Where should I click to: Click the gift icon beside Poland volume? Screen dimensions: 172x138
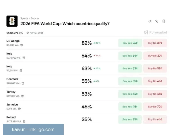(24, 122)
